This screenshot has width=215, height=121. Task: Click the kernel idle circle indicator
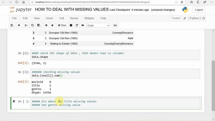click(204, 18)
